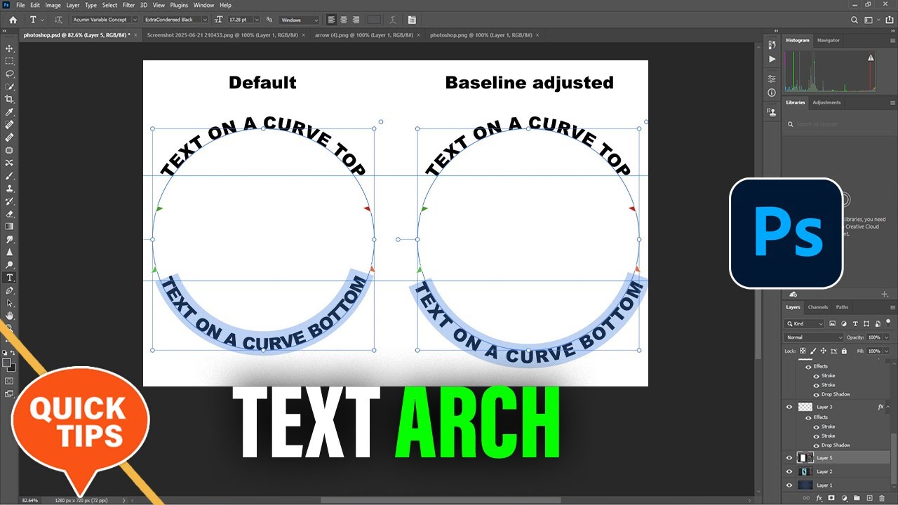Select the Gradient tool
This screenshot has height=505, width=898.
[x=10, y=227]
